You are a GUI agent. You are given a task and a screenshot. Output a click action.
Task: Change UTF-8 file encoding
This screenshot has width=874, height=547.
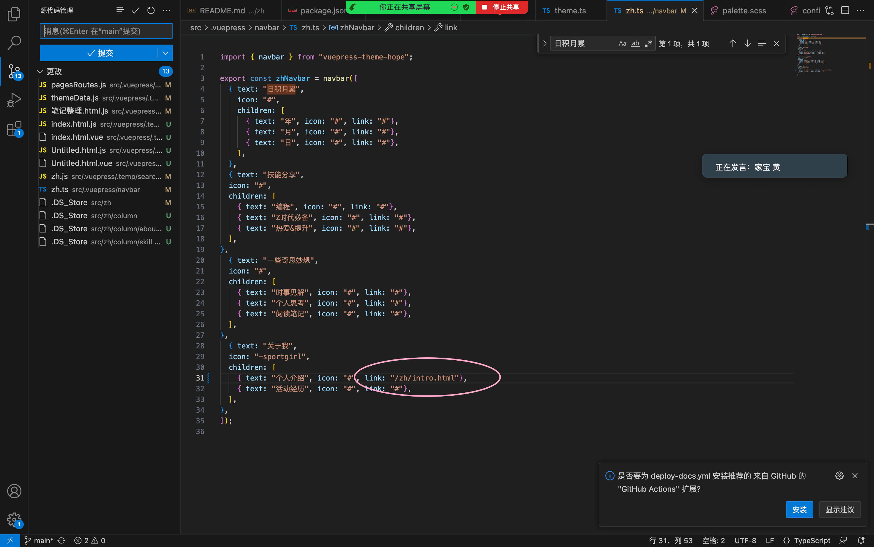[745, 540]
